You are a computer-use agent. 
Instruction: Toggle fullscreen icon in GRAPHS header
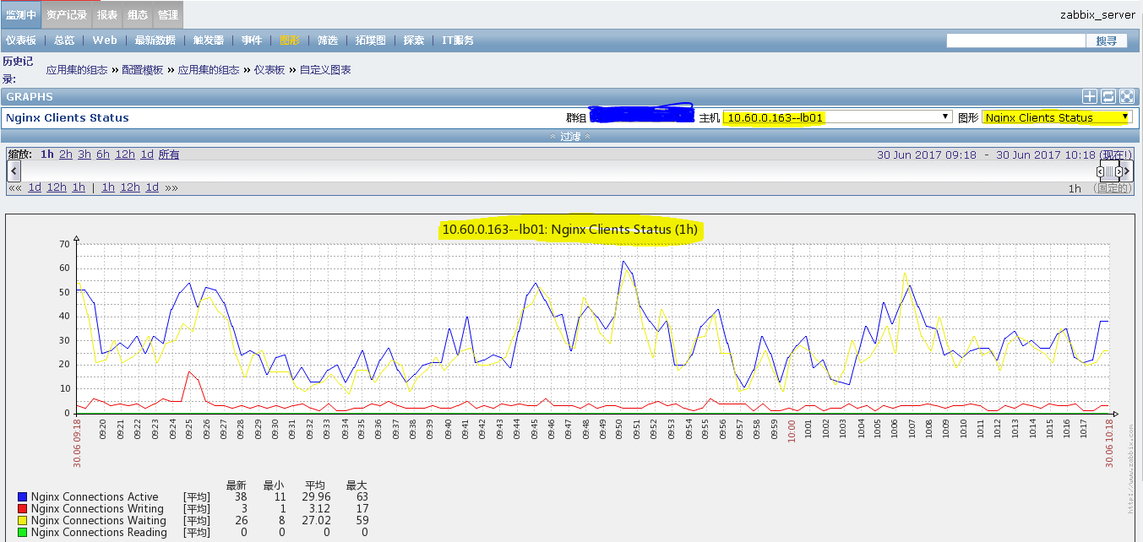click(x=1126, y=97)
